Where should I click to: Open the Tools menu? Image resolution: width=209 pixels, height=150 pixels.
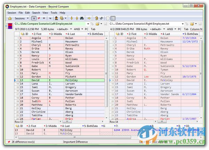54,13
